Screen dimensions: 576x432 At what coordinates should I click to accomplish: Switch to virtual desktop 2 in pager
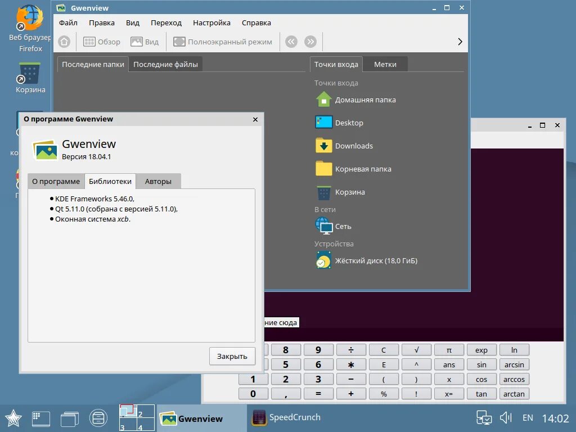pos(146,411)
